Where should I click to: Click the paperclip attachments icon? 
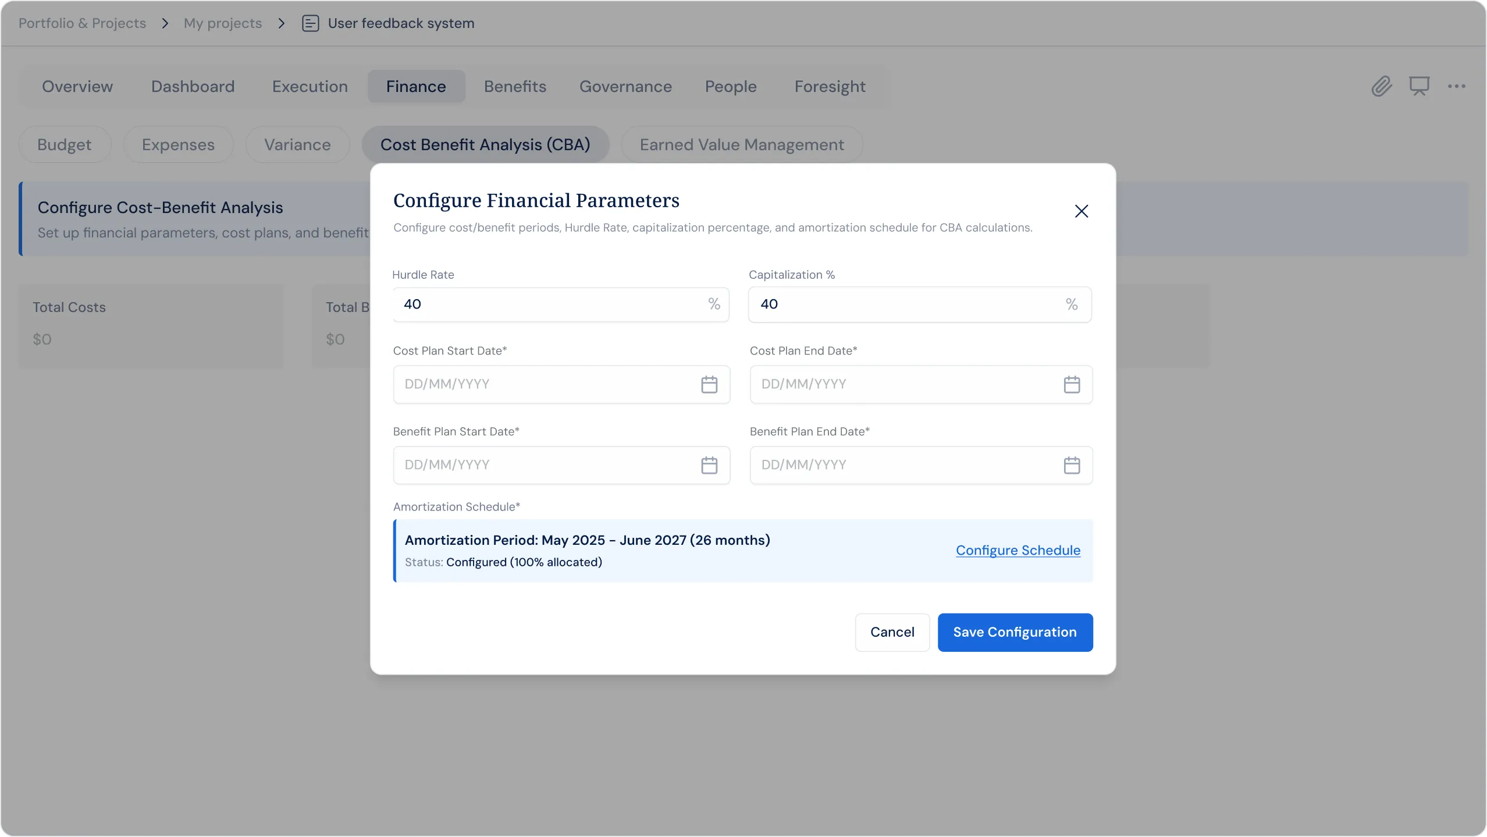click(x=1382, y=86)
